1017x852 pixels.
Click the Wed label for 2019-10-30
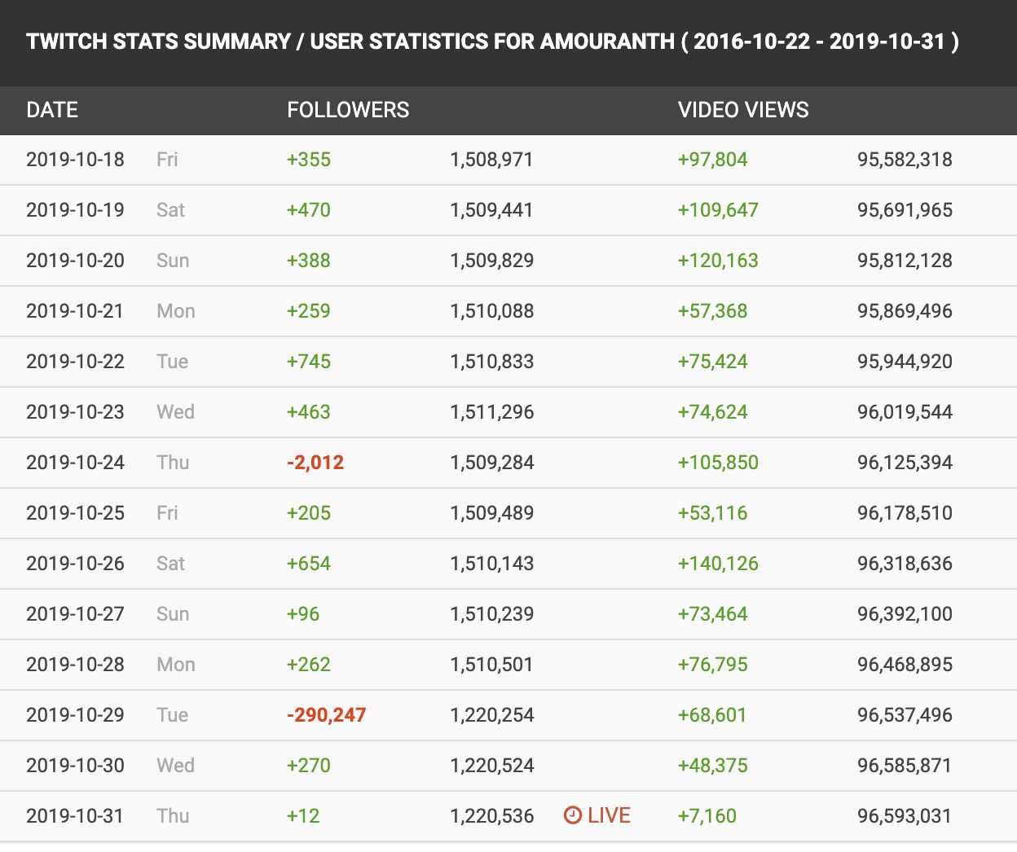(175, 766)
